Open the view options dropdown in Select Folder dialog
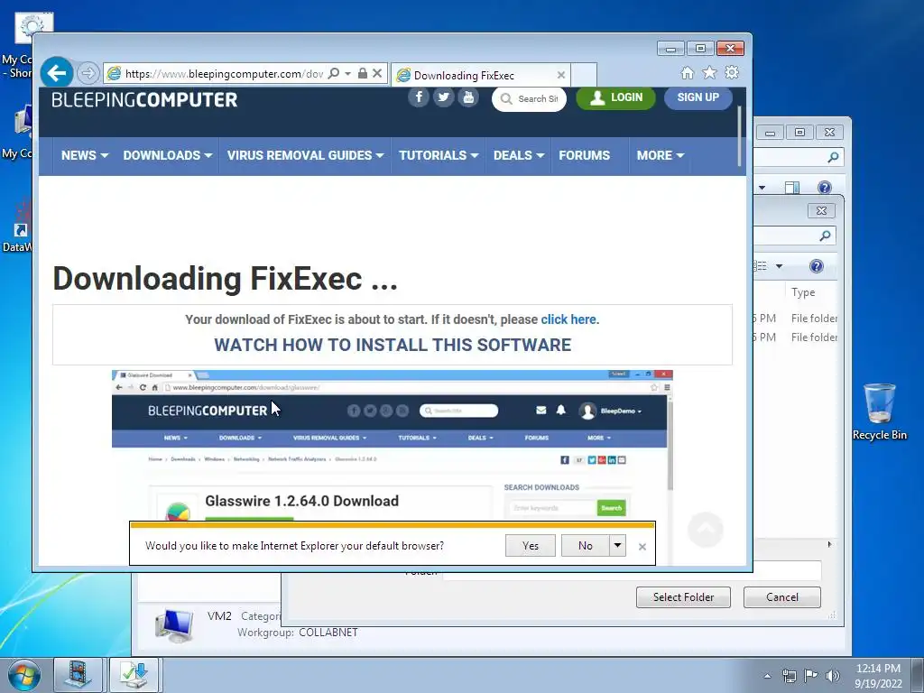 click(x=779, y=266)
